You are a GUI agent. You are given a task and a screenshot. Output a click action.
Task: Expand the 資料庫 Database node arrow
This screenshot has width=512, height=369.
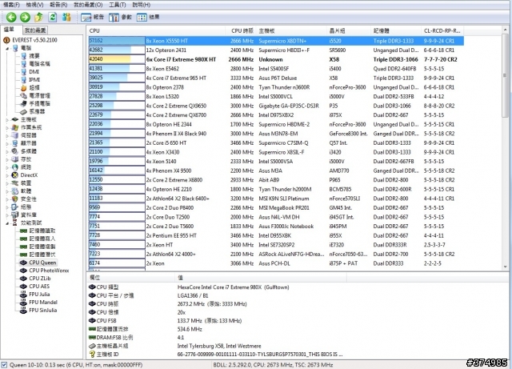pos(7,215)
